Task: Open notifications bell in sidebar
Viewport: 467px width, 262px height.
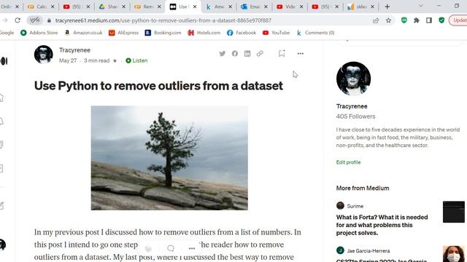Action: [x=1, y=122]
